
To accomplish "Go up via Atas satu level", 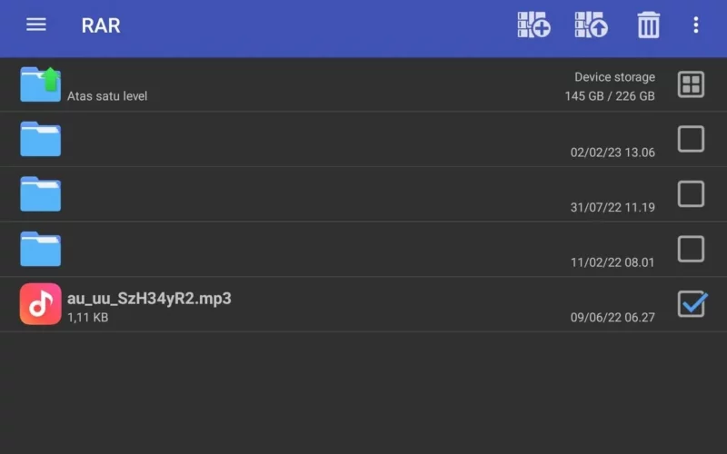I will point(107,96).
